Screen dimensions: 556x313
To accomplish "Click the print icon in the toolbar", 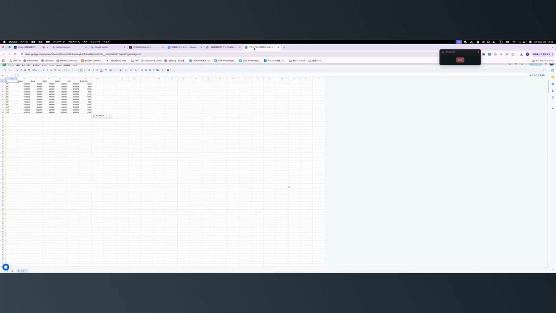I will [25, 70].
